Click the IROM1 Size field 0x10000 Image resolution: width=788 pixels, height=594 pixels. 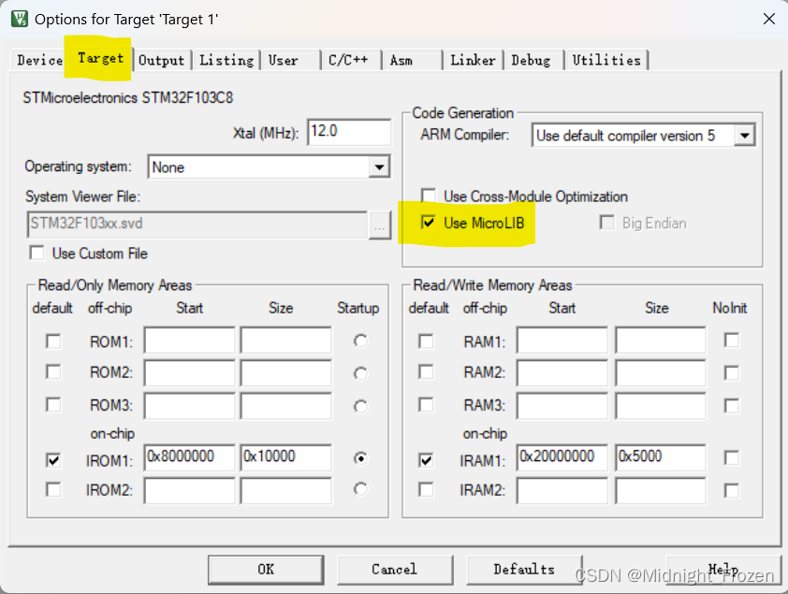coord(286,457)
